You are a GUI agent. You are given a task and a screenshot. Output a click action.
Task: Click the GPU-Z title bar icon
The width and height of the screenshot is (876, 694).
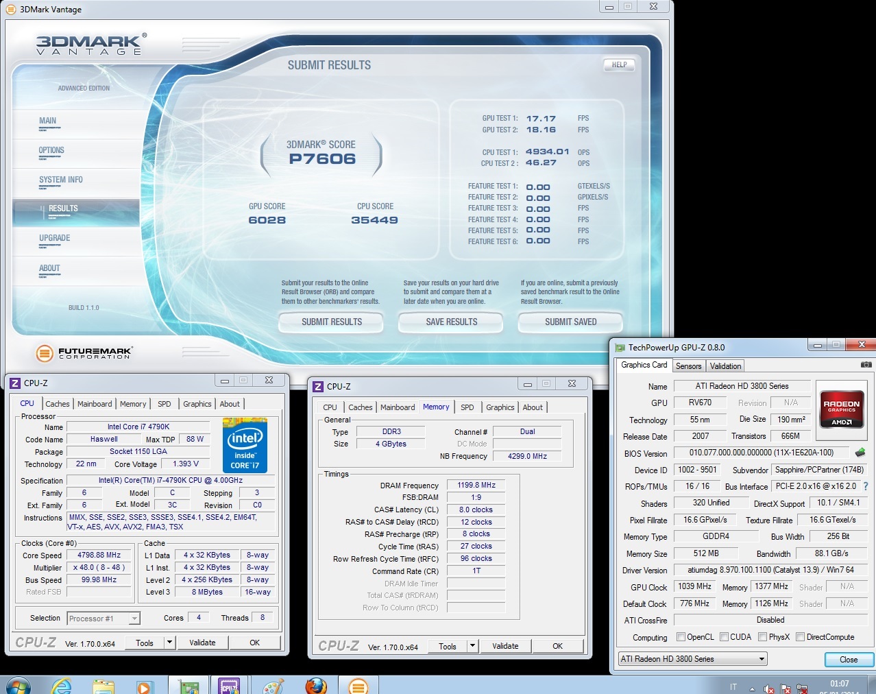[x=620, y=348]
